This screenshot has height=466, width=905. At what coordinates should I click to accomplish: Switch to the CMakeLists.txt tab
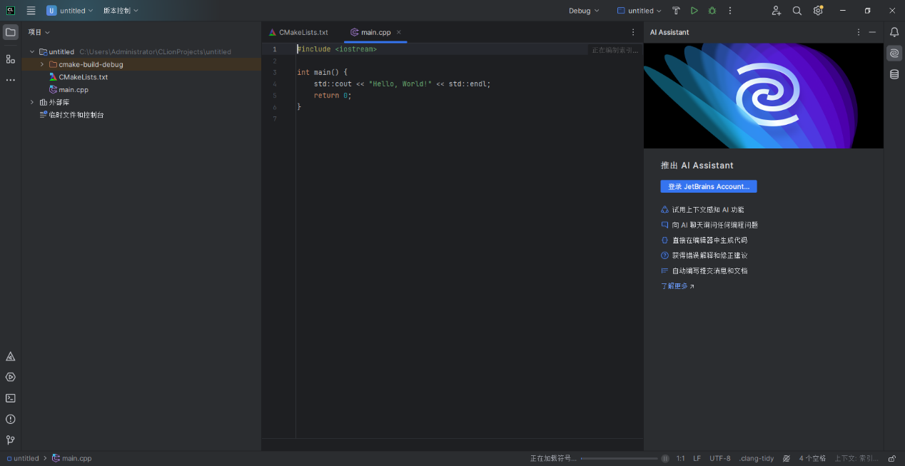click(298, 32)
